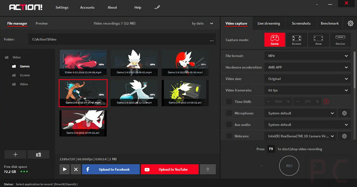Close the Action! window

tap(346, 3)
